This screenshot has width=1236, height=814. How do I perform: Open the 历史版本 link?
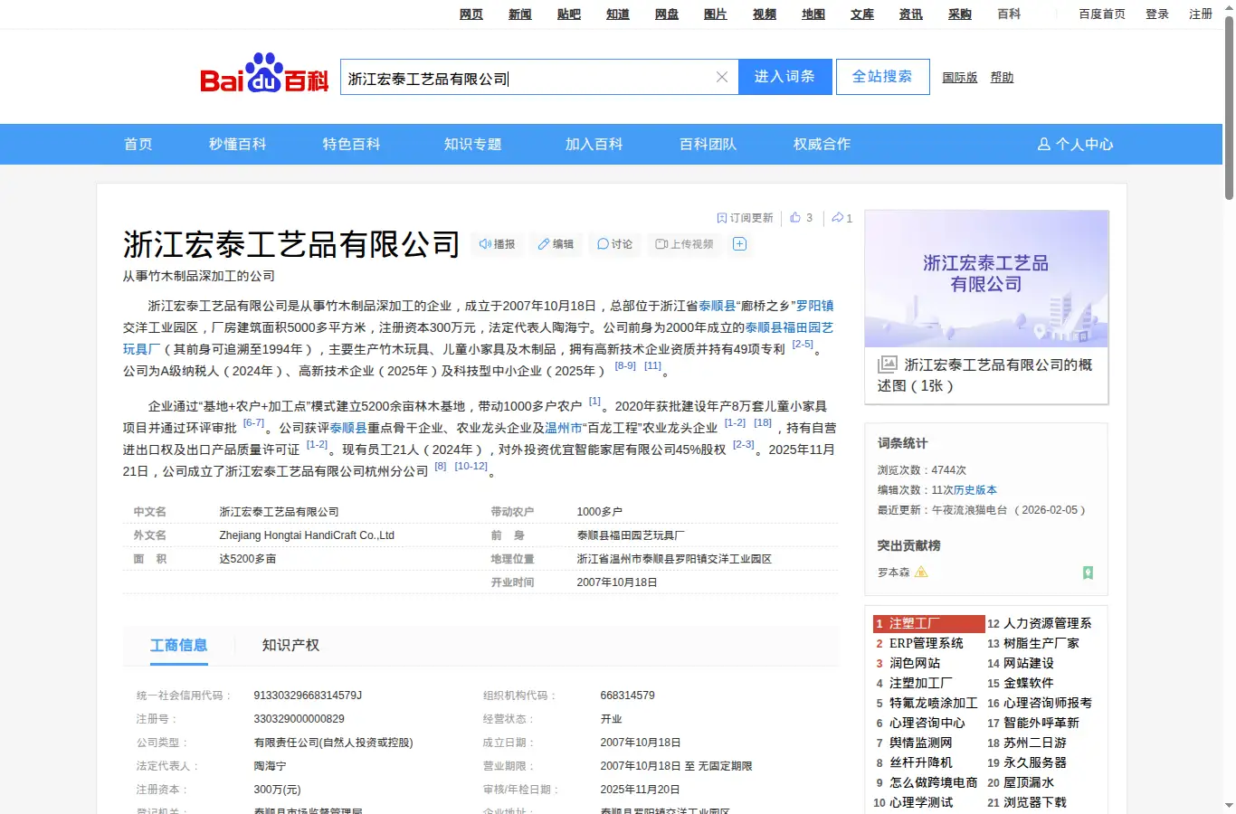(975, 489)
